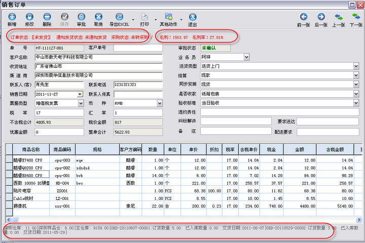Open dropdown arrow beside 导出EXCEL
This screenshot has width=365, height=243.
(133, 20)
